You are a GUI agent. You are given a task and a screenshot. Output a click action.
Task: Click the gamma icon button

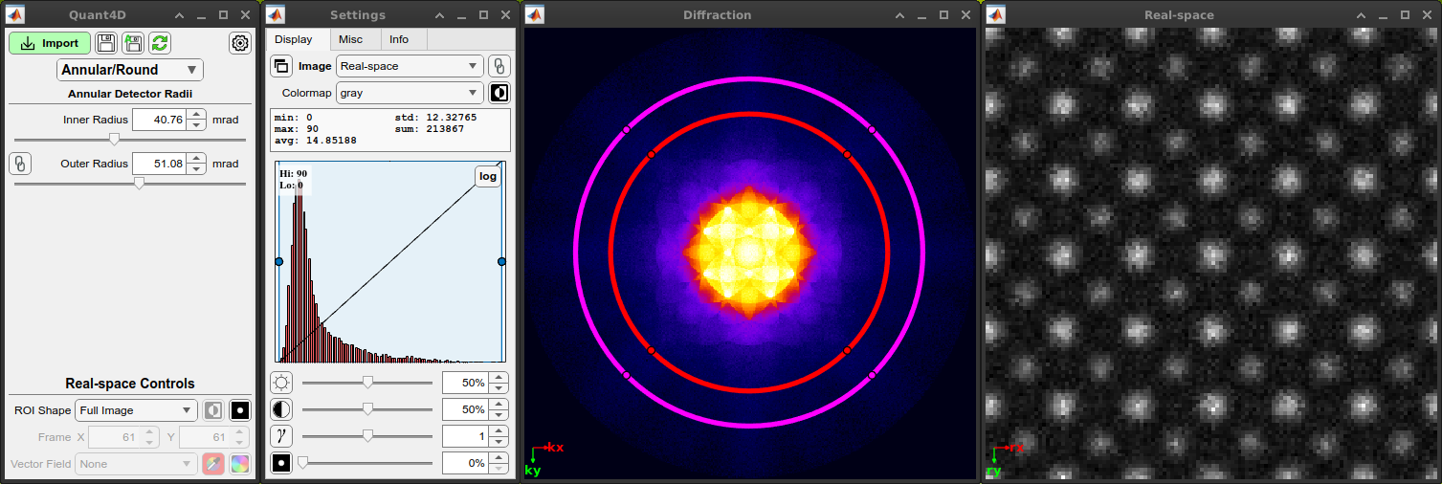pyautogui.click(x=281, y=436)
